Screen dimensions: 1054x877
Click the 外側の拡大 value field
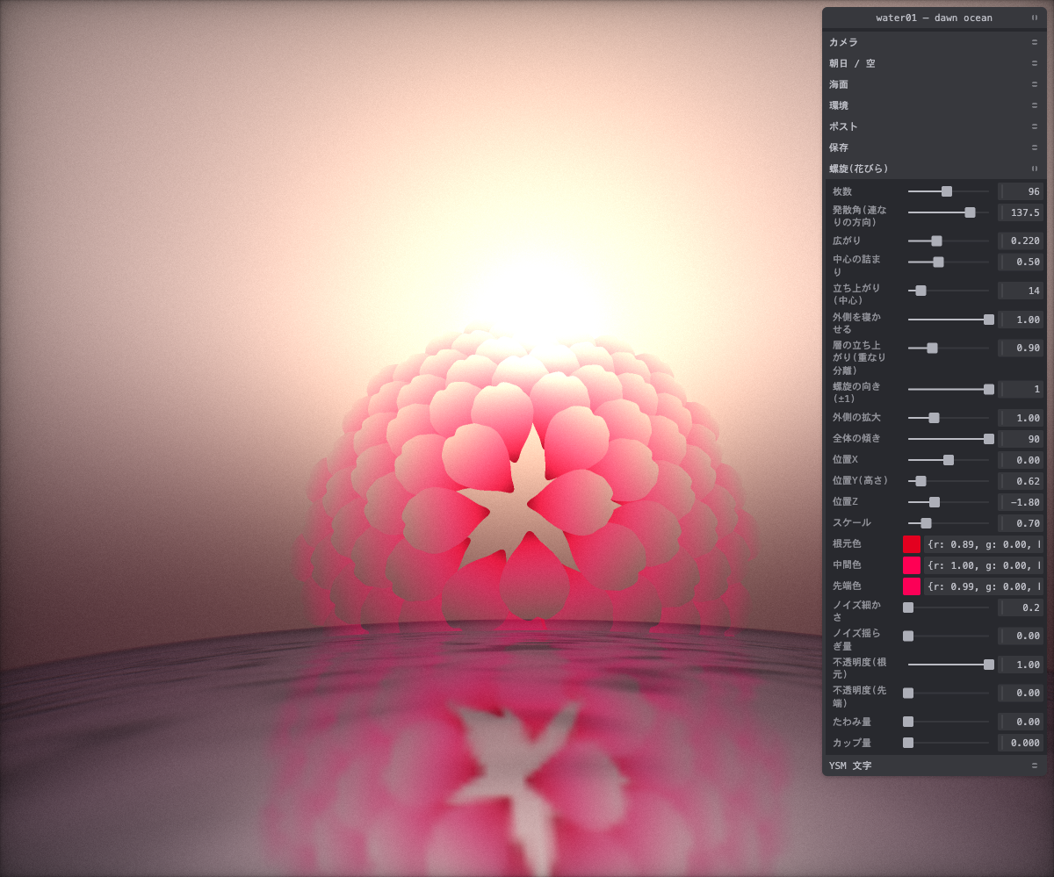coord(1021,418)
